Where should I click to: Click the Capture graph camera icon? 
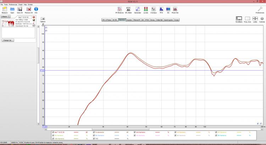point(43,19)
